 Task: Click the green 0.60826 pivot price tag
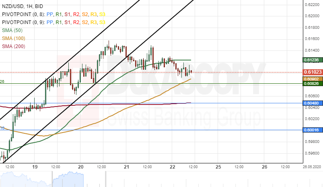pyautogui.click(x=313, y=83)
